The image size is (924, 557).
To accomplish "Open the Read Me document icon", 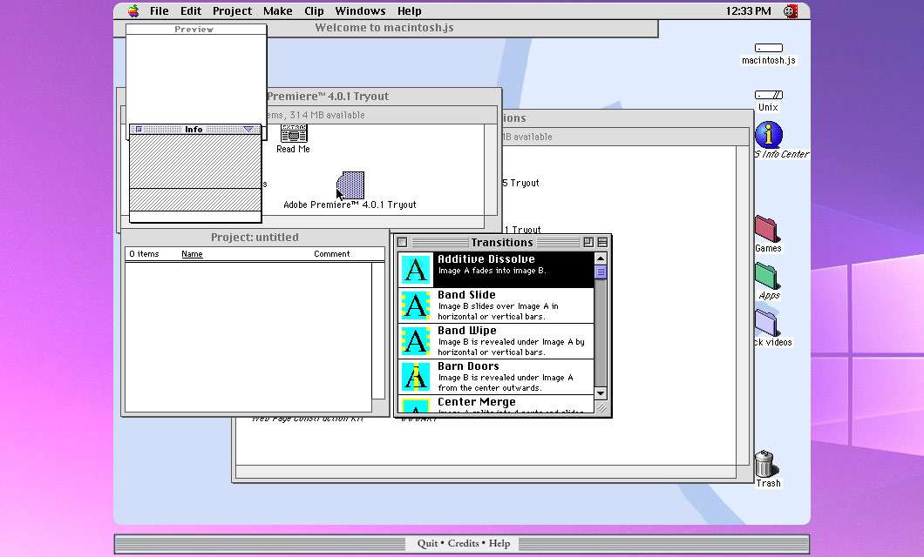I will coord(294,133).
